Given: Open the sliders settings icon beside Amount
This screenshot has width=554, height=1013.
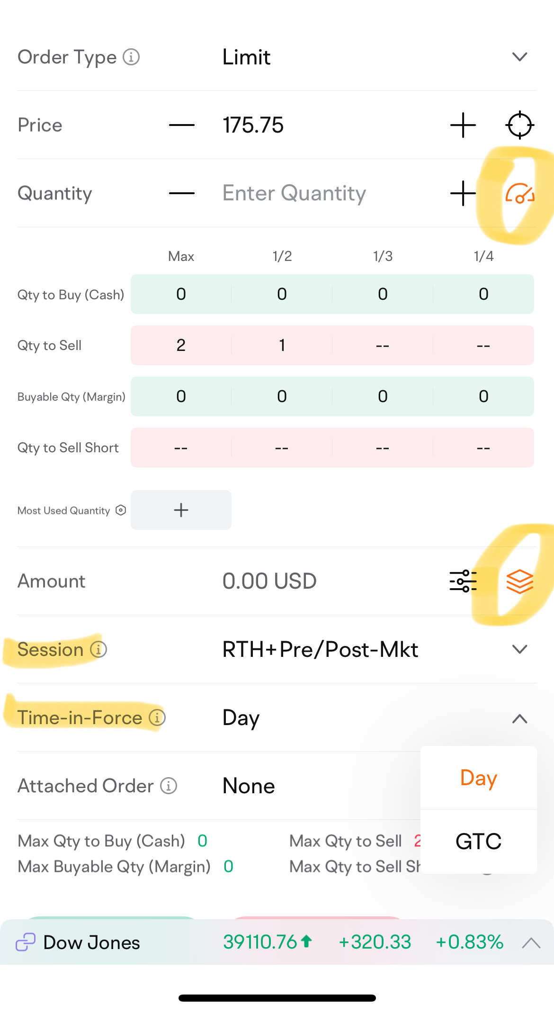Looking at the screenshot, I should pyautogui.click(x=463, y=581).
